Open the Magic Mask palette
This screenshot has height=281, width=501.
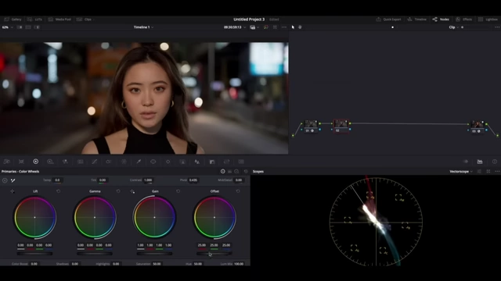[182, 162]
